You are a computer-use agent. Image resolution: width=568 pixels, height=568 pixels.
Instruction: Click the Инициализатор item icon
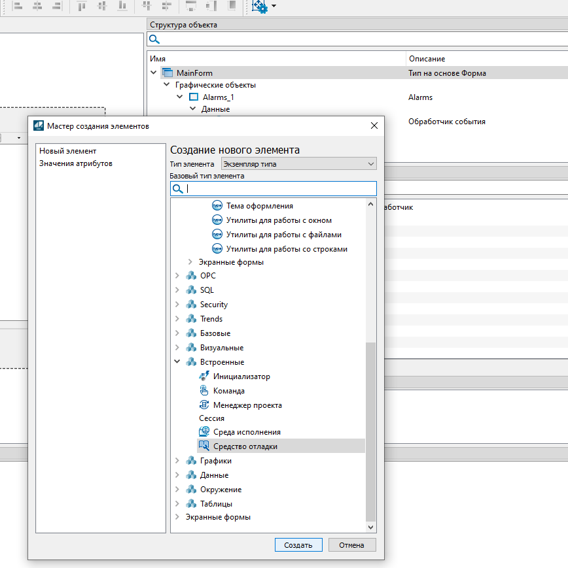tap(204, 376)
